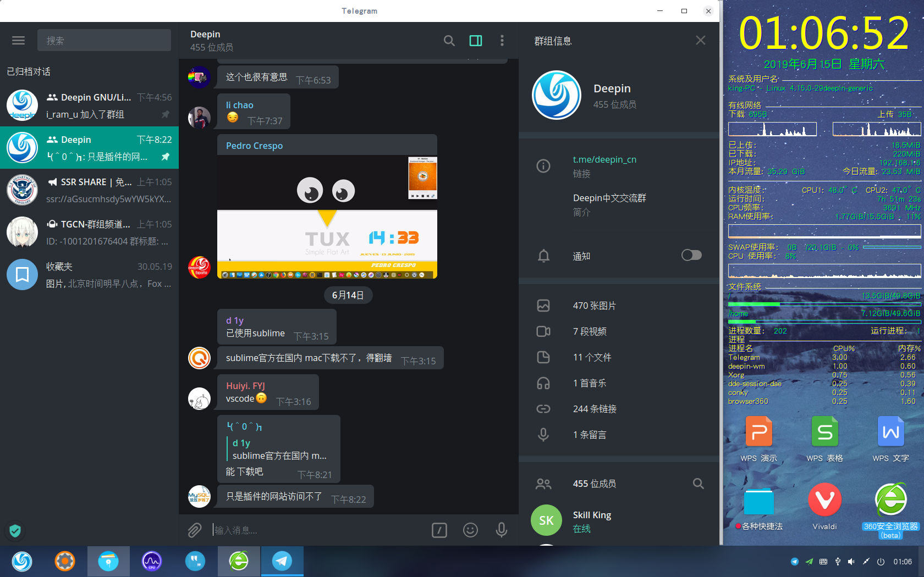924x577 pixels.
Task: Disable notifications for the Deepin group
Action: 691,255
